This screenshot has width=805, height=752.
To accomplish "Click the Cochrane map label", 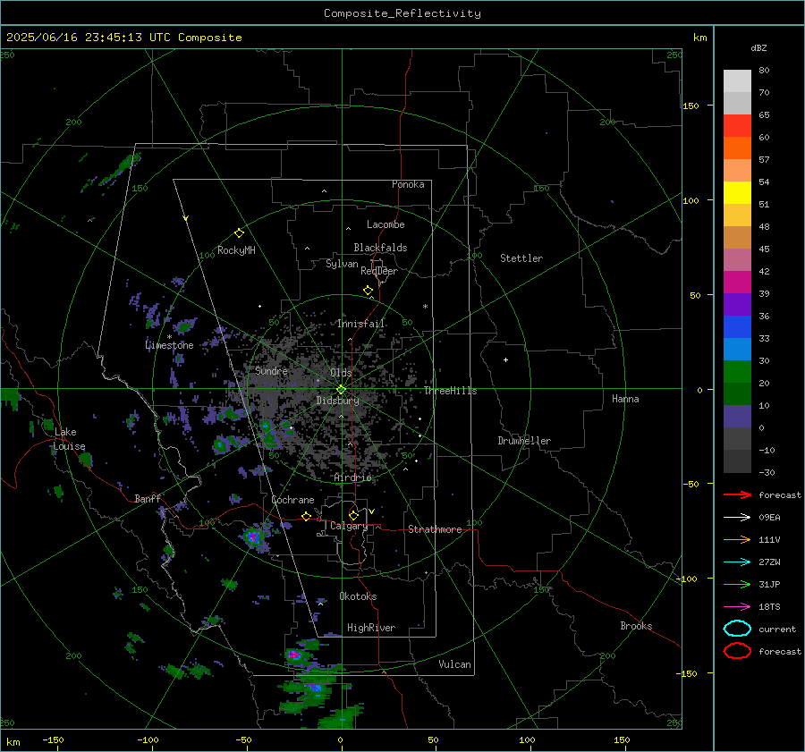I will 292,500.
